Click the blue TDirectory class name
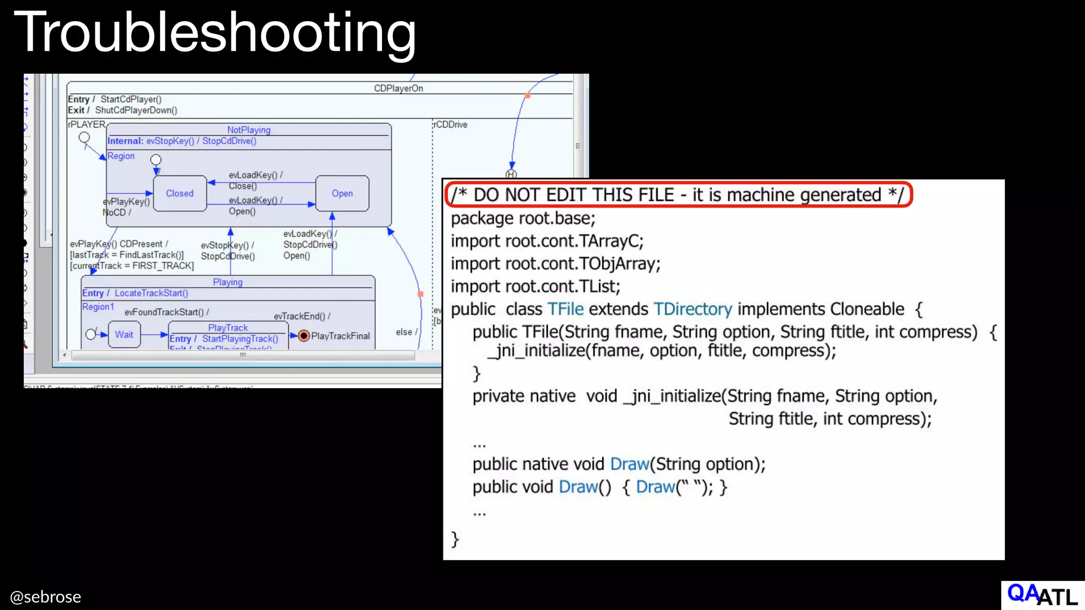1085x610 pixels. [x=693, y=309]
